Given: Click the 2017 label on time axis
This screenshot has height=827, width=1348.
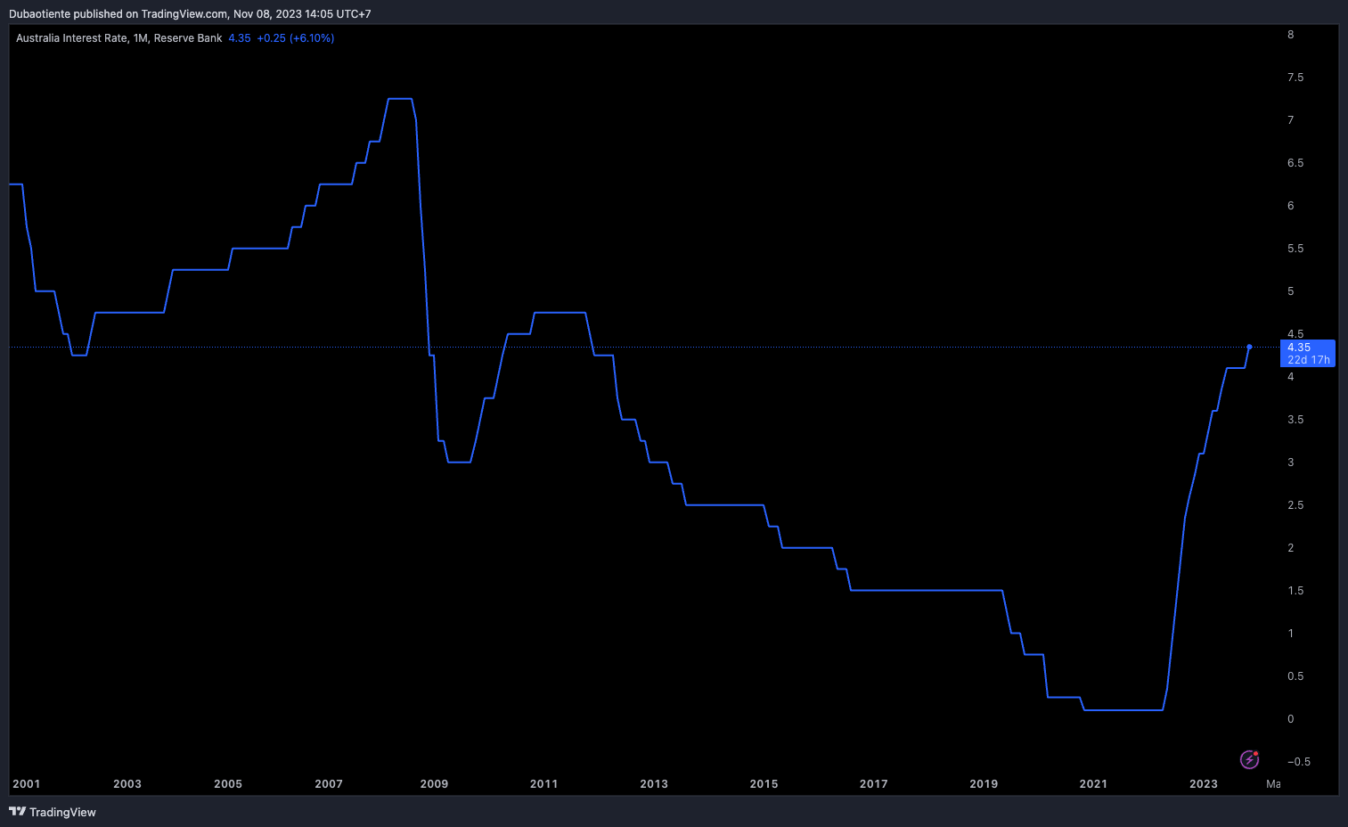Looking at the screenshot, I should click(873, 784).
